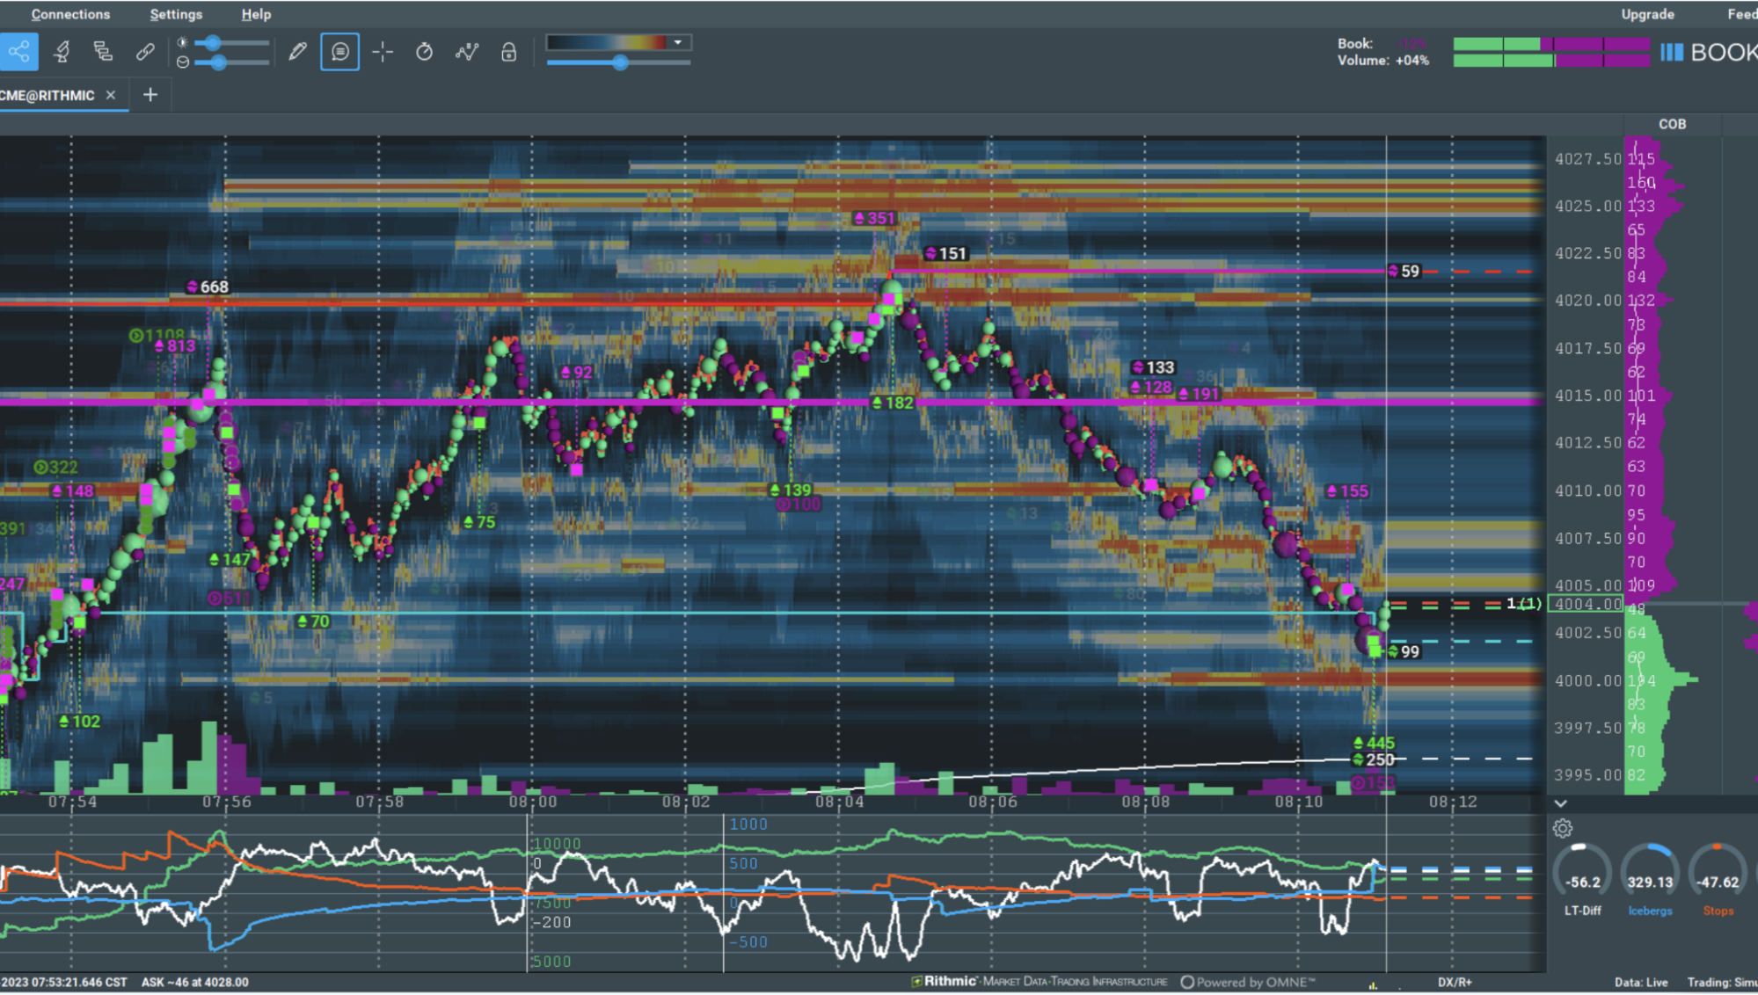This screenshot has height=995, width=1758.
Task: Click the 1000 blue scale label in indicator pane
Action: [748, 824]
